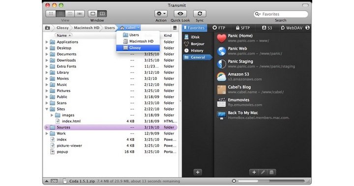Switch to list view mode

tap(60, 14)
